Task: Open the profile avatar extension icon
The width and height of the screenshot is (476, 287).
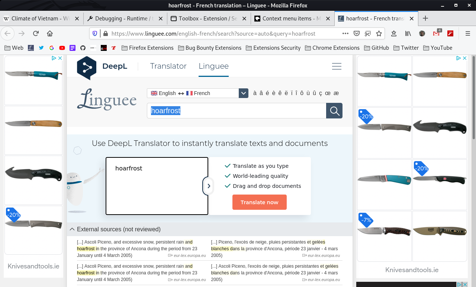Action: [x=422, y=33]
